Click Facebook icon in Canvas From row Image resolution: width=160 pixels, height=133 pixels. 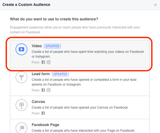[43, 113]
